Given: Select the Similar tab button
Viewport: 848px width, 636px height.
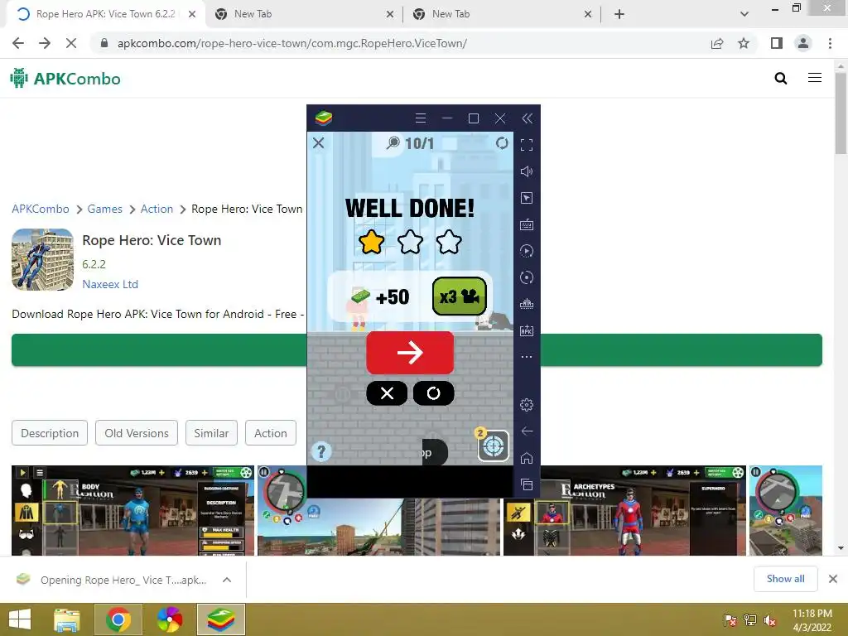Looking at the screenshot, I should (x=211, y=433).
